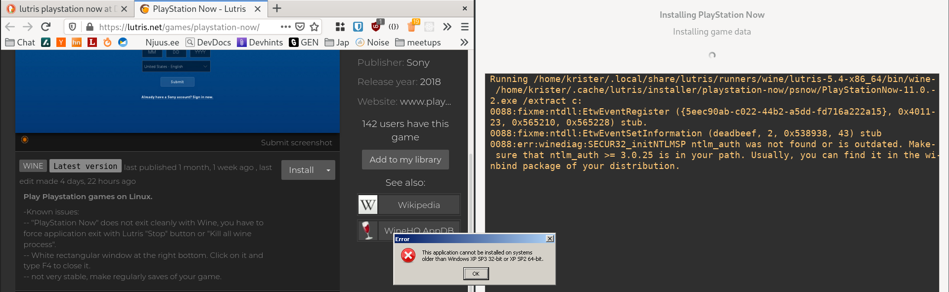
Task: View site security padlock info
Action: click(x=90, y=27)
